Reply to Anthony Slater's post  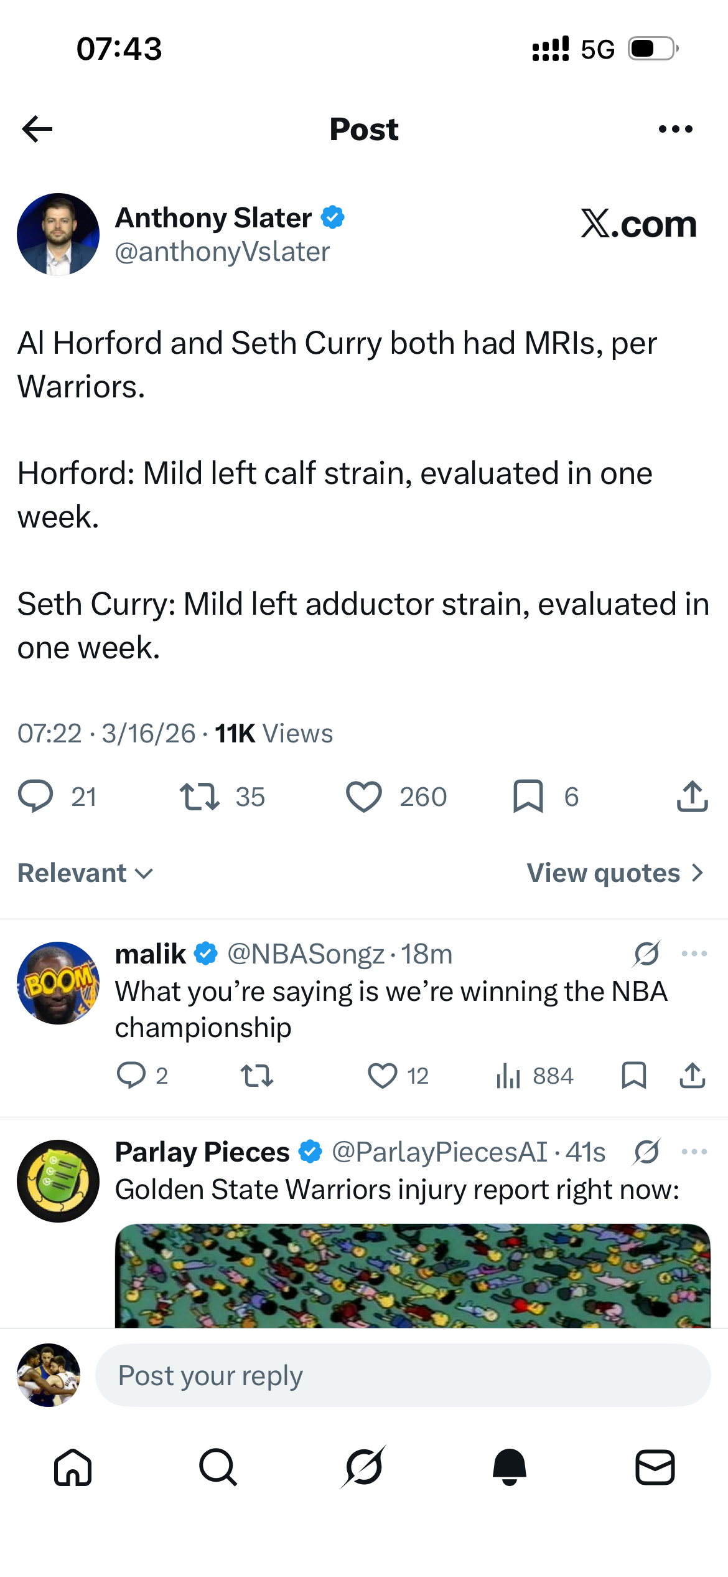click(x=39, y=796)
